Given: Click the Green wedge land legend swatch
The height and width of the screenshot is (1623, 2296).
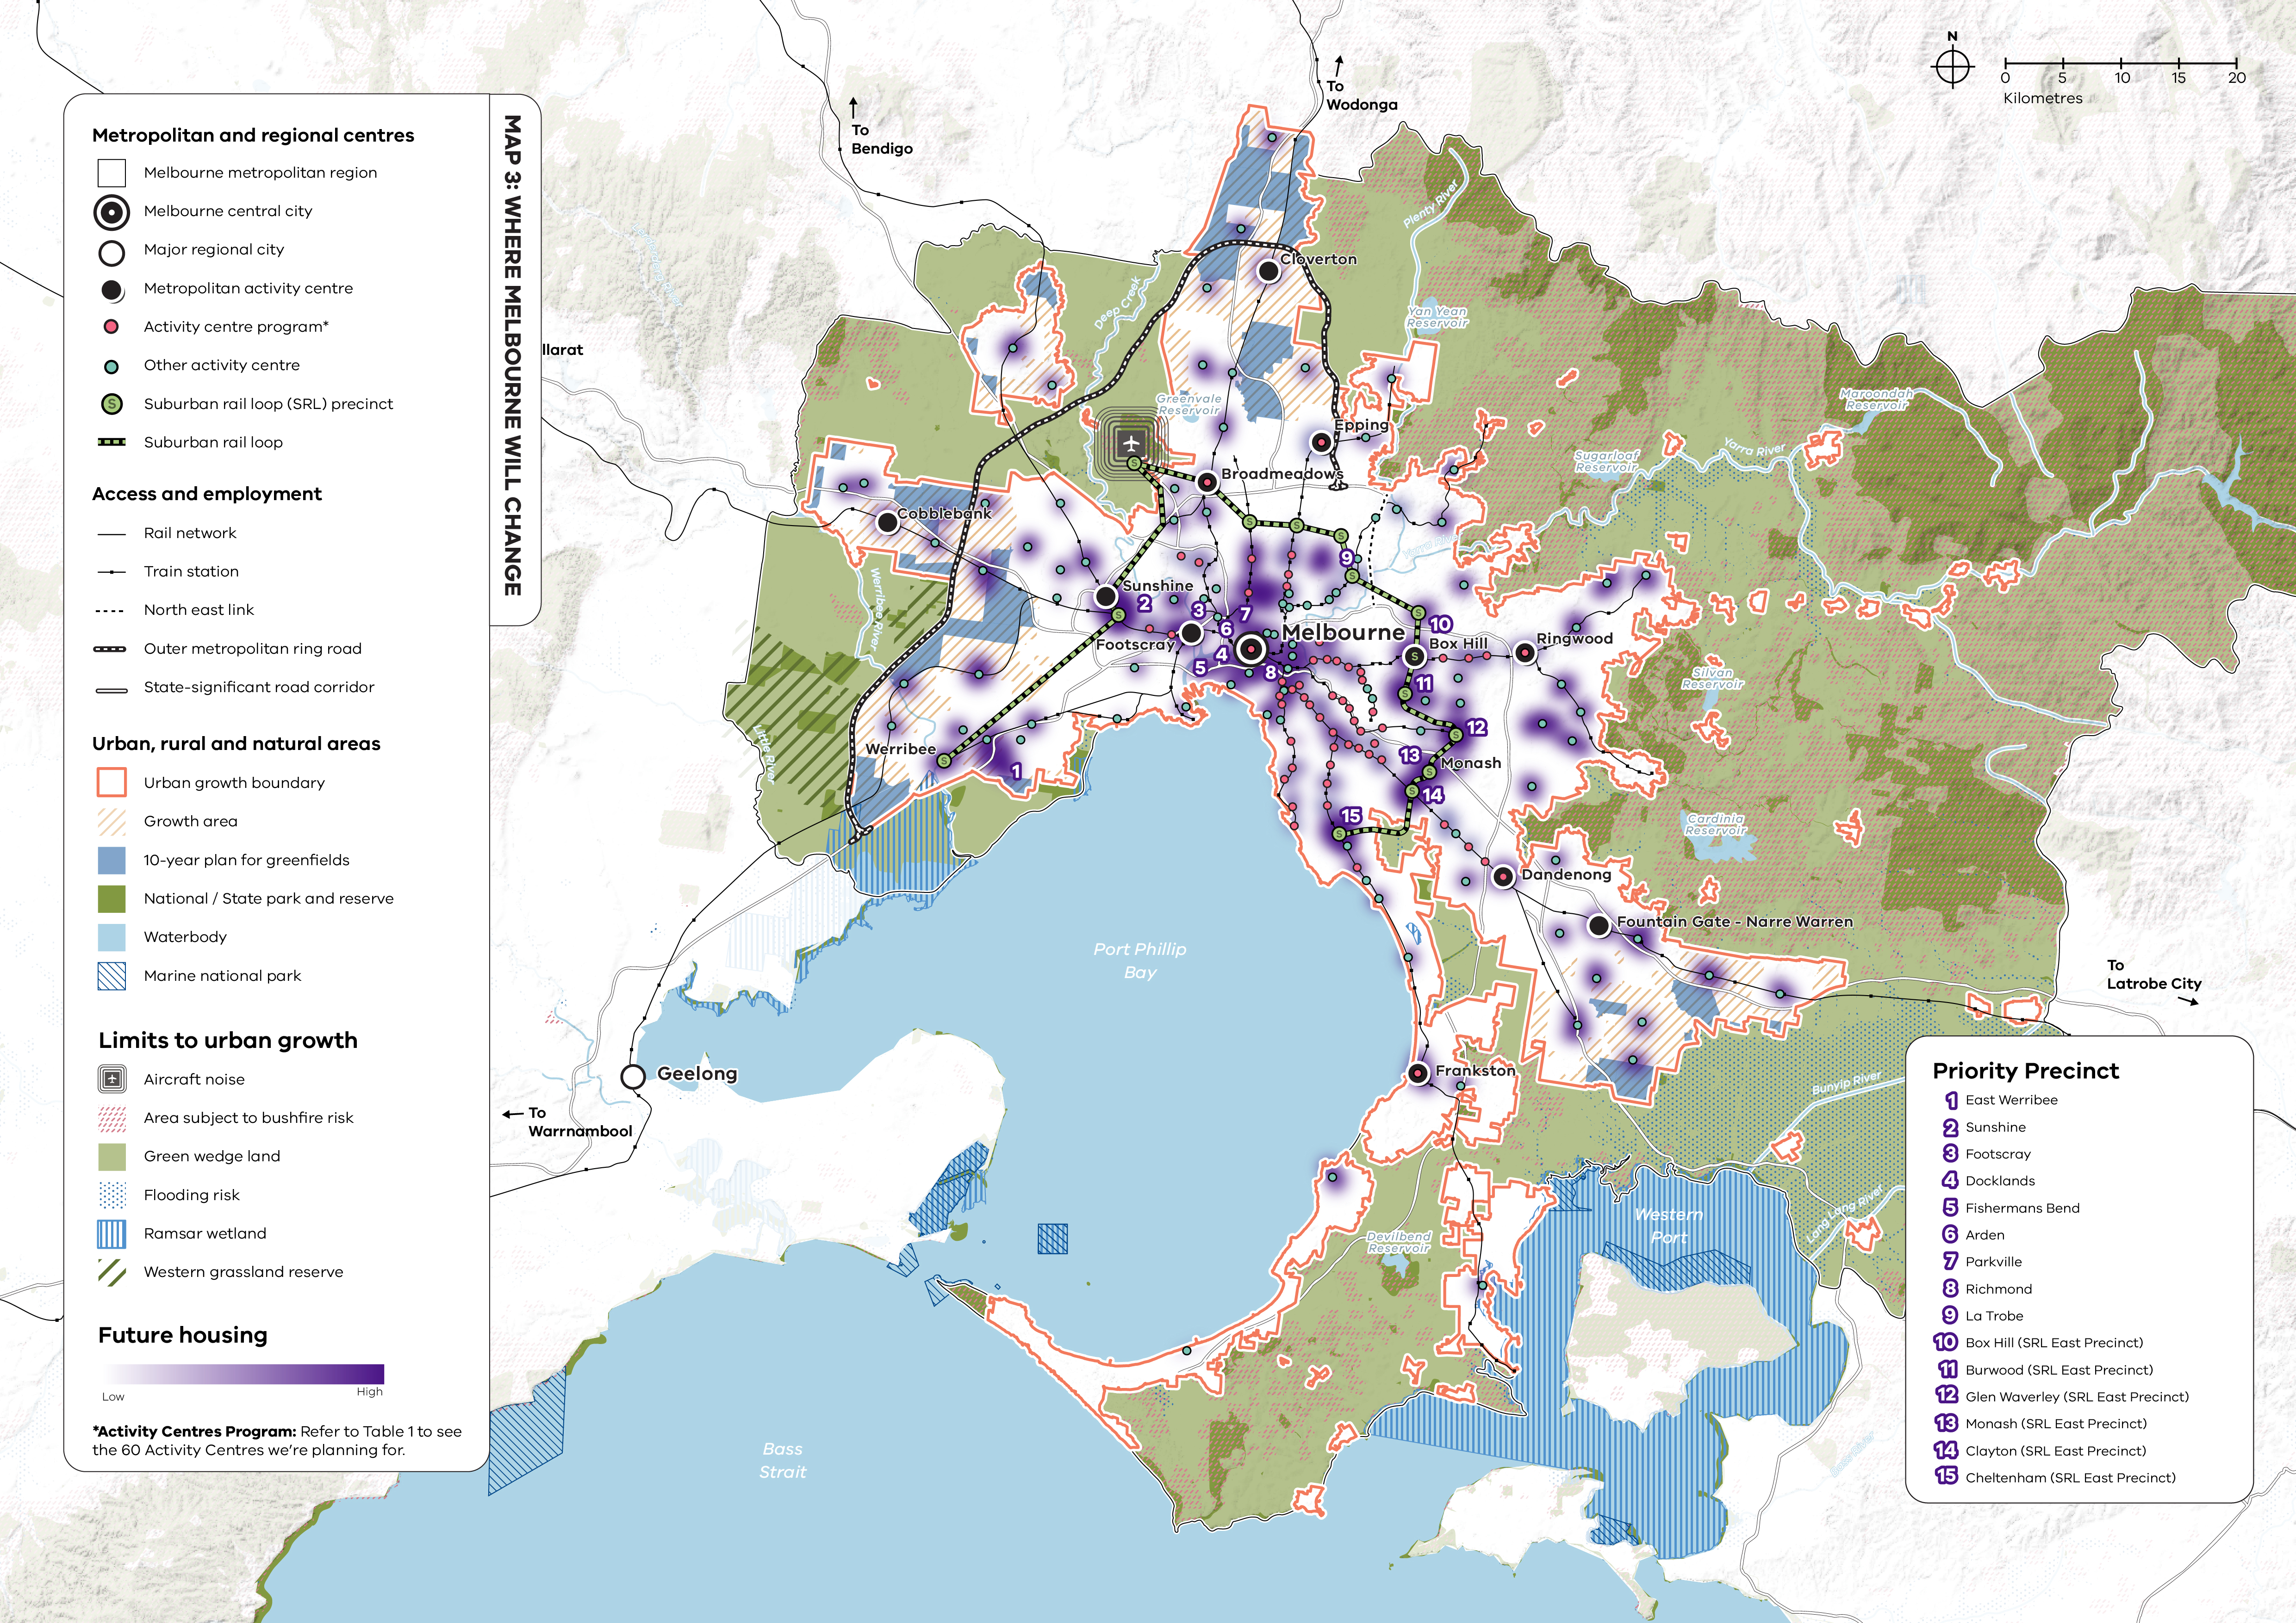Looking at the screenshot, I should [x=112, y=1156].
